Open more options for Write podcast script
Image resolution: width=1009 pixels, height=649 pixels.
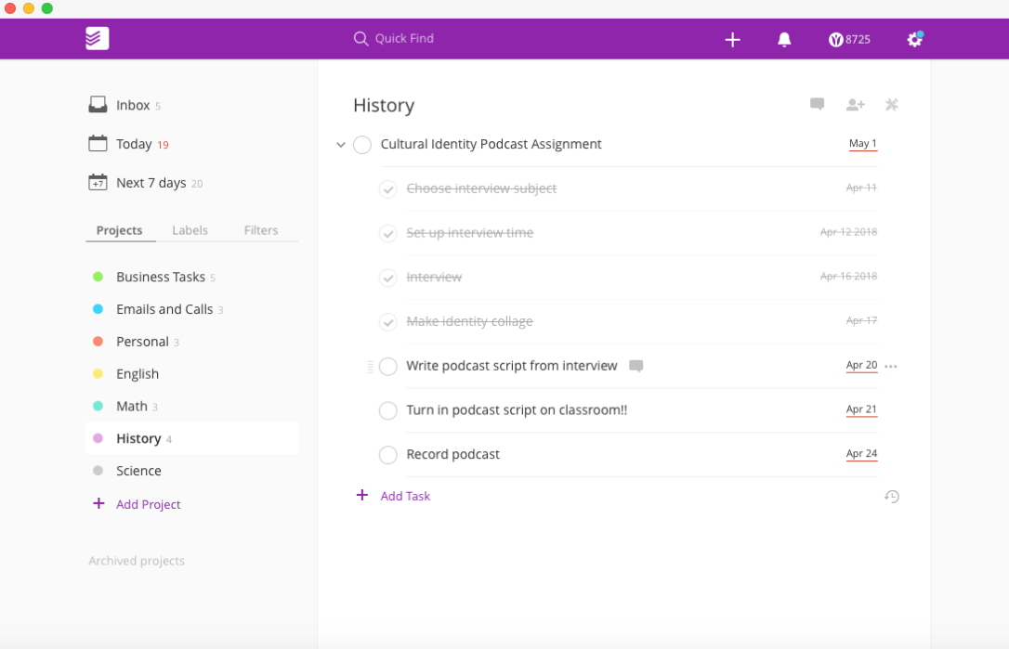coord(891,367)
